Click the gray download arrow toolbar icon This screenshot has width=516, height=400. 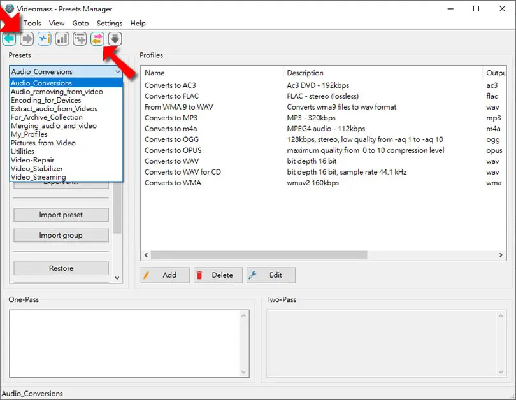pyautogui.click(x=115, y=39)
